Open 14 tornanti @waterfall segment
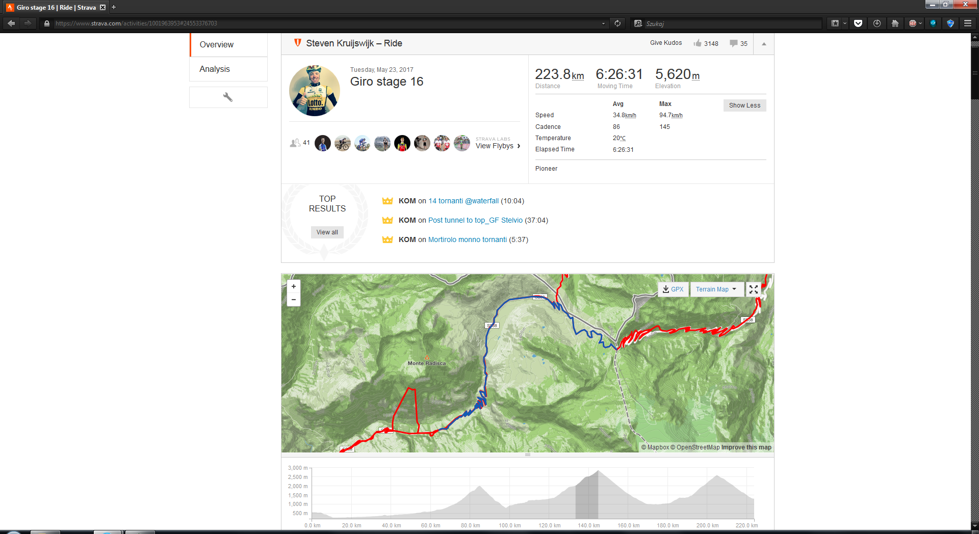Viewport: 979px width, 534px height. click(x=463, y=201)
